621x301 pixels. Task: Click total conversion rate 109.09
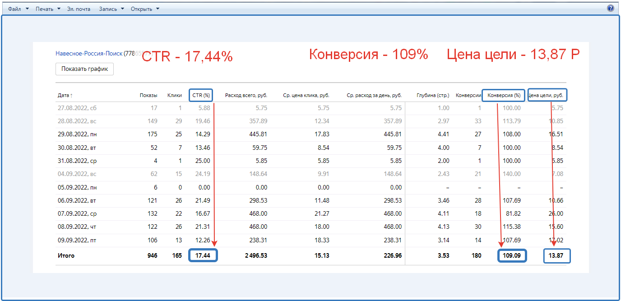click(x=511, y=255)
